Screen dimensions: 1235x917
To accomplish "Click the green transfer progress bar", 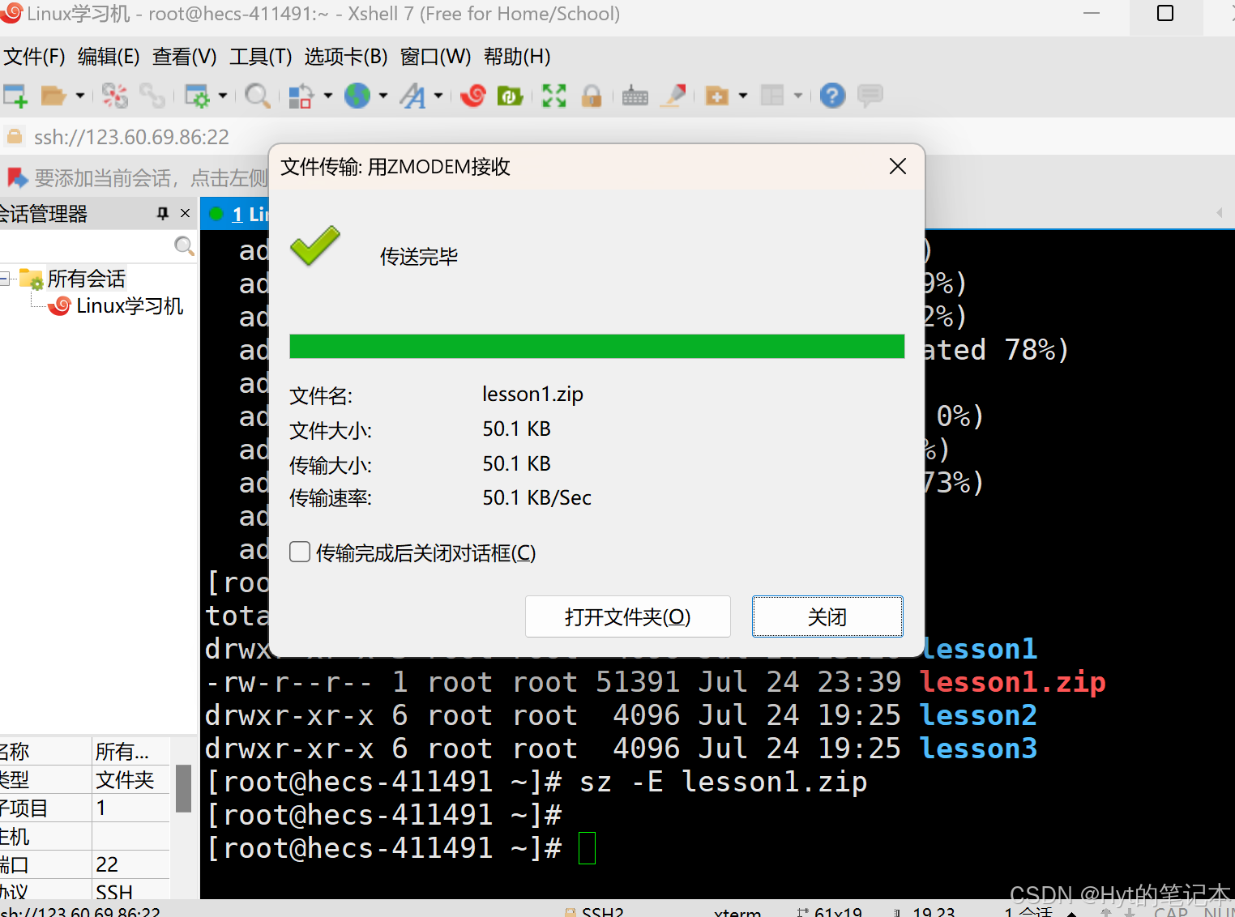I will [x=597, y=347].
